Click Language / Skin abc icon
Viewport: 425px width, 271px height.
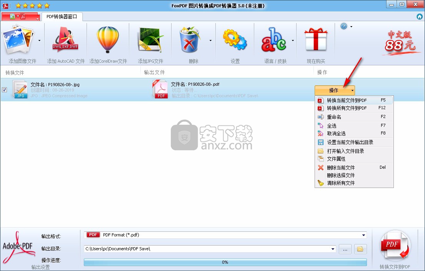pyautogui.click(x=273, y=40)
